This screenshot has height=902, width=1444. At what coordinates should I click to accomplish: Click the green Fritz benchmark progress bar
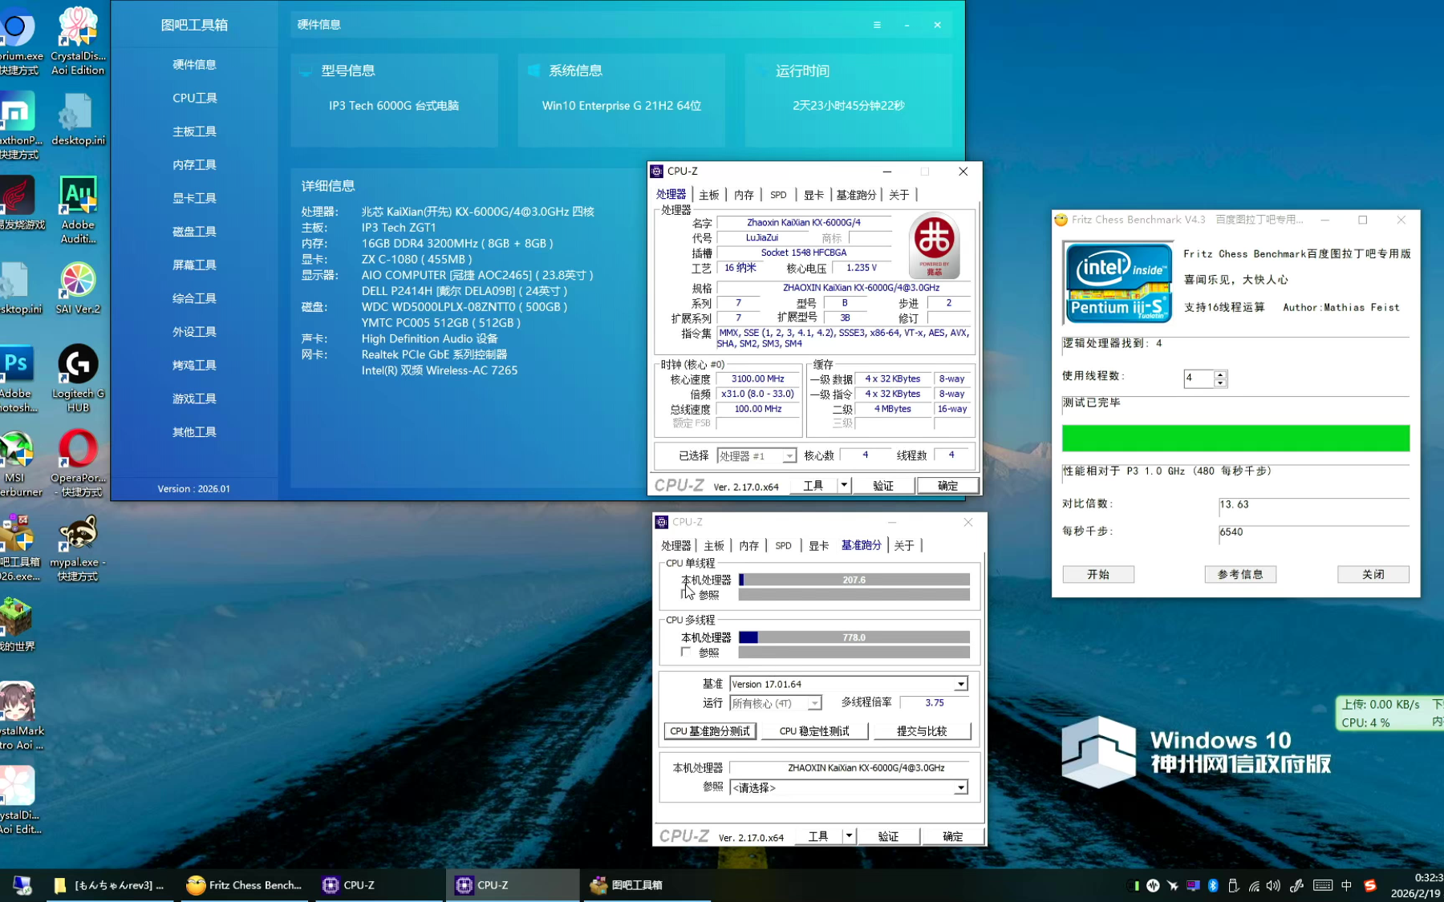point(1235,438)
